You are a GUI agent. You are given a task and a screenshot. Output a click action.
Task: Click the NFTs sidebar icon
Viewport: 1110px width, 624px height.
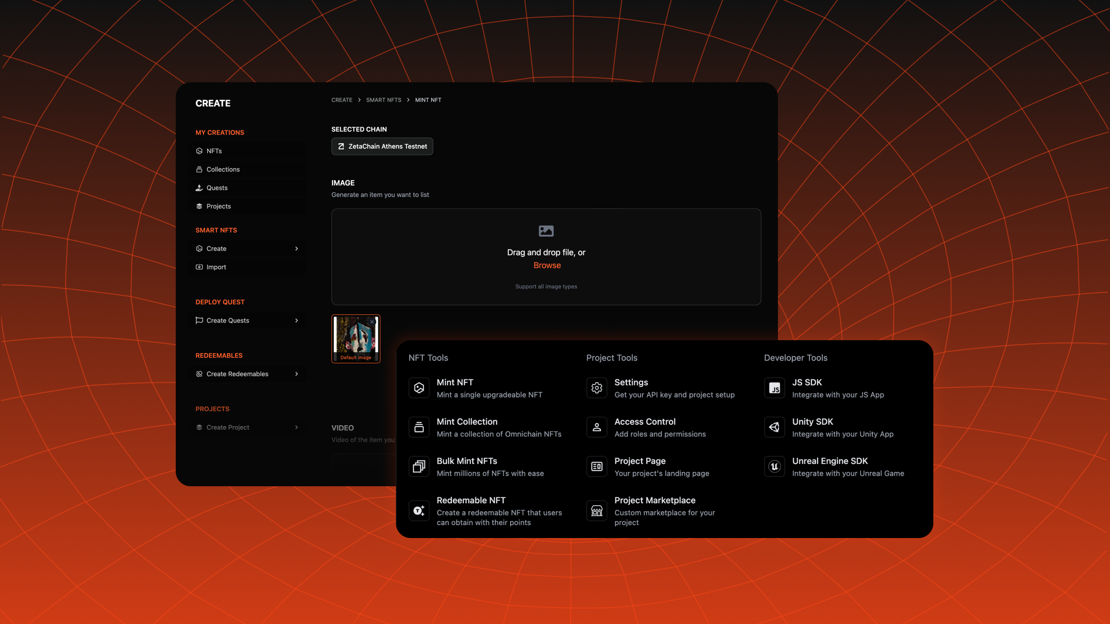click(199, 151)
